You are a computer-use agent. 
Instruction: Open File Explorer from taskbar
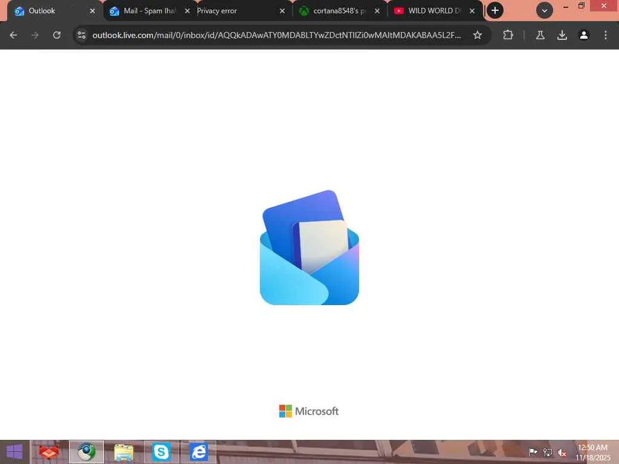click(x=124, y=452)
